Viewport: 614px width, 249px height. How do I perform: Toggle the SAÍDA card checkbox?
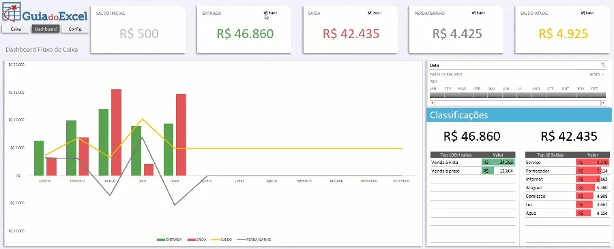tap(370, 13)
